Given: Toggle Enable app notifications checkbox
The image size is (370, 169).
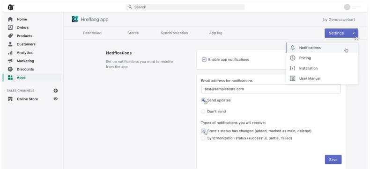Looking at the screenshot, I should point(204,59).
